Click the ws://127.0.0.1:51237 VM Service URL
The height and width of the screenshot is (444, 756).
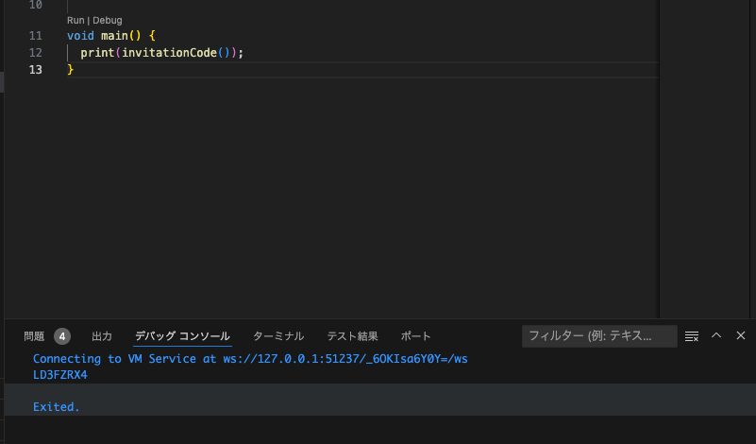pyautogui.click(x=345, y=359)
